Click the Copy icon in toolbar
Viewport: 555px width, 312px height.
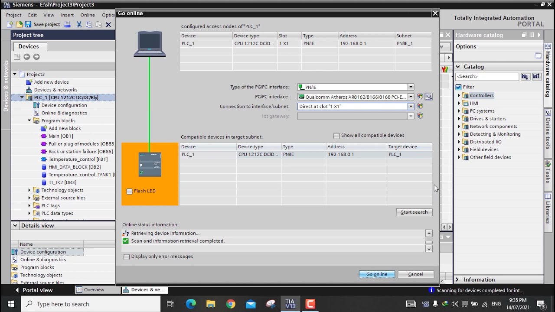coord(89,25)
